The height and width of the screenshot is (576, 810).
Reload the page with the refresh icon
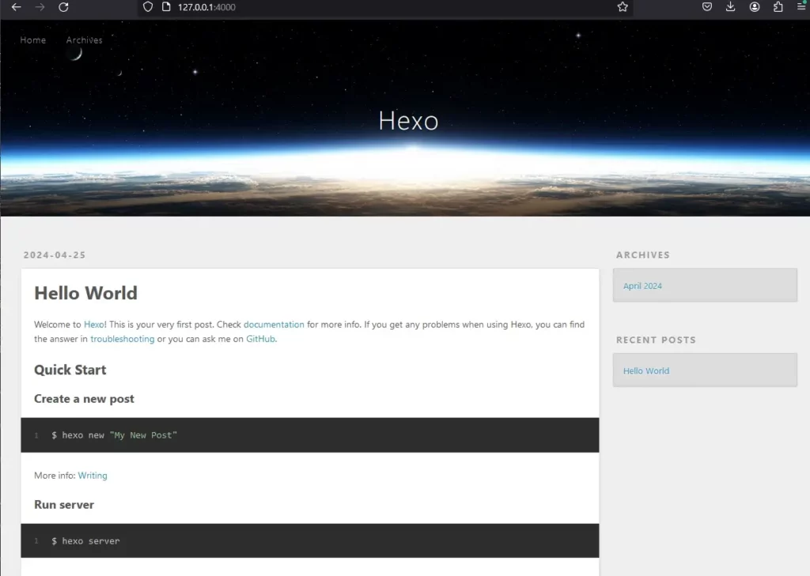tap(63, 7)
